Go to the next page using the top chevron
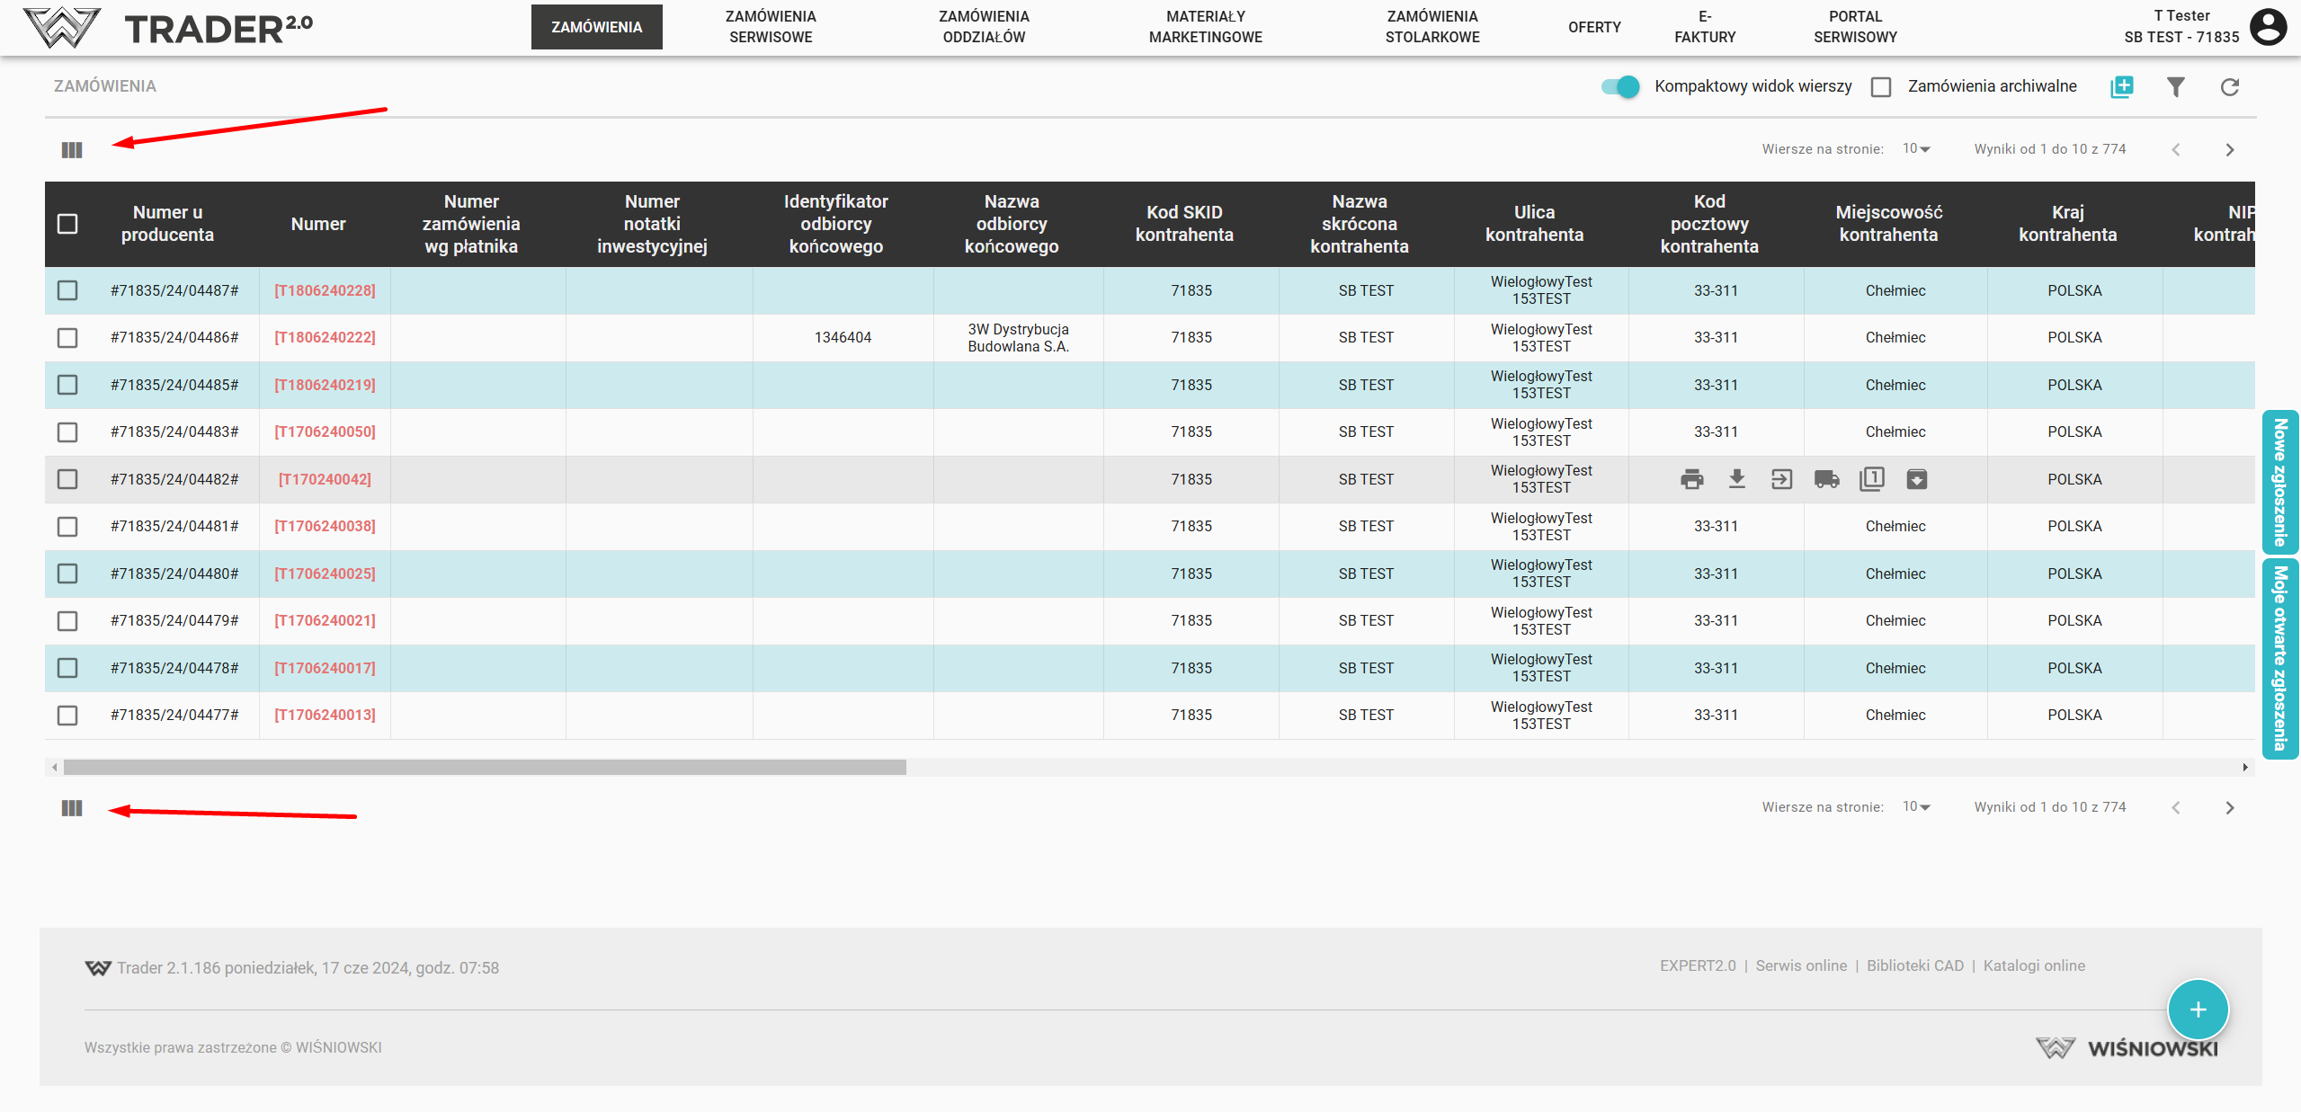Screen dimensions: 2301x1112 [2229, 150]
